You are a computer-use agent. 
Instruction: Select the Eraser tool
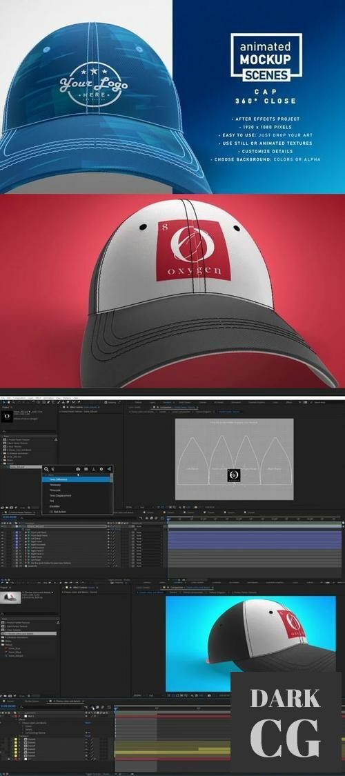68,402
